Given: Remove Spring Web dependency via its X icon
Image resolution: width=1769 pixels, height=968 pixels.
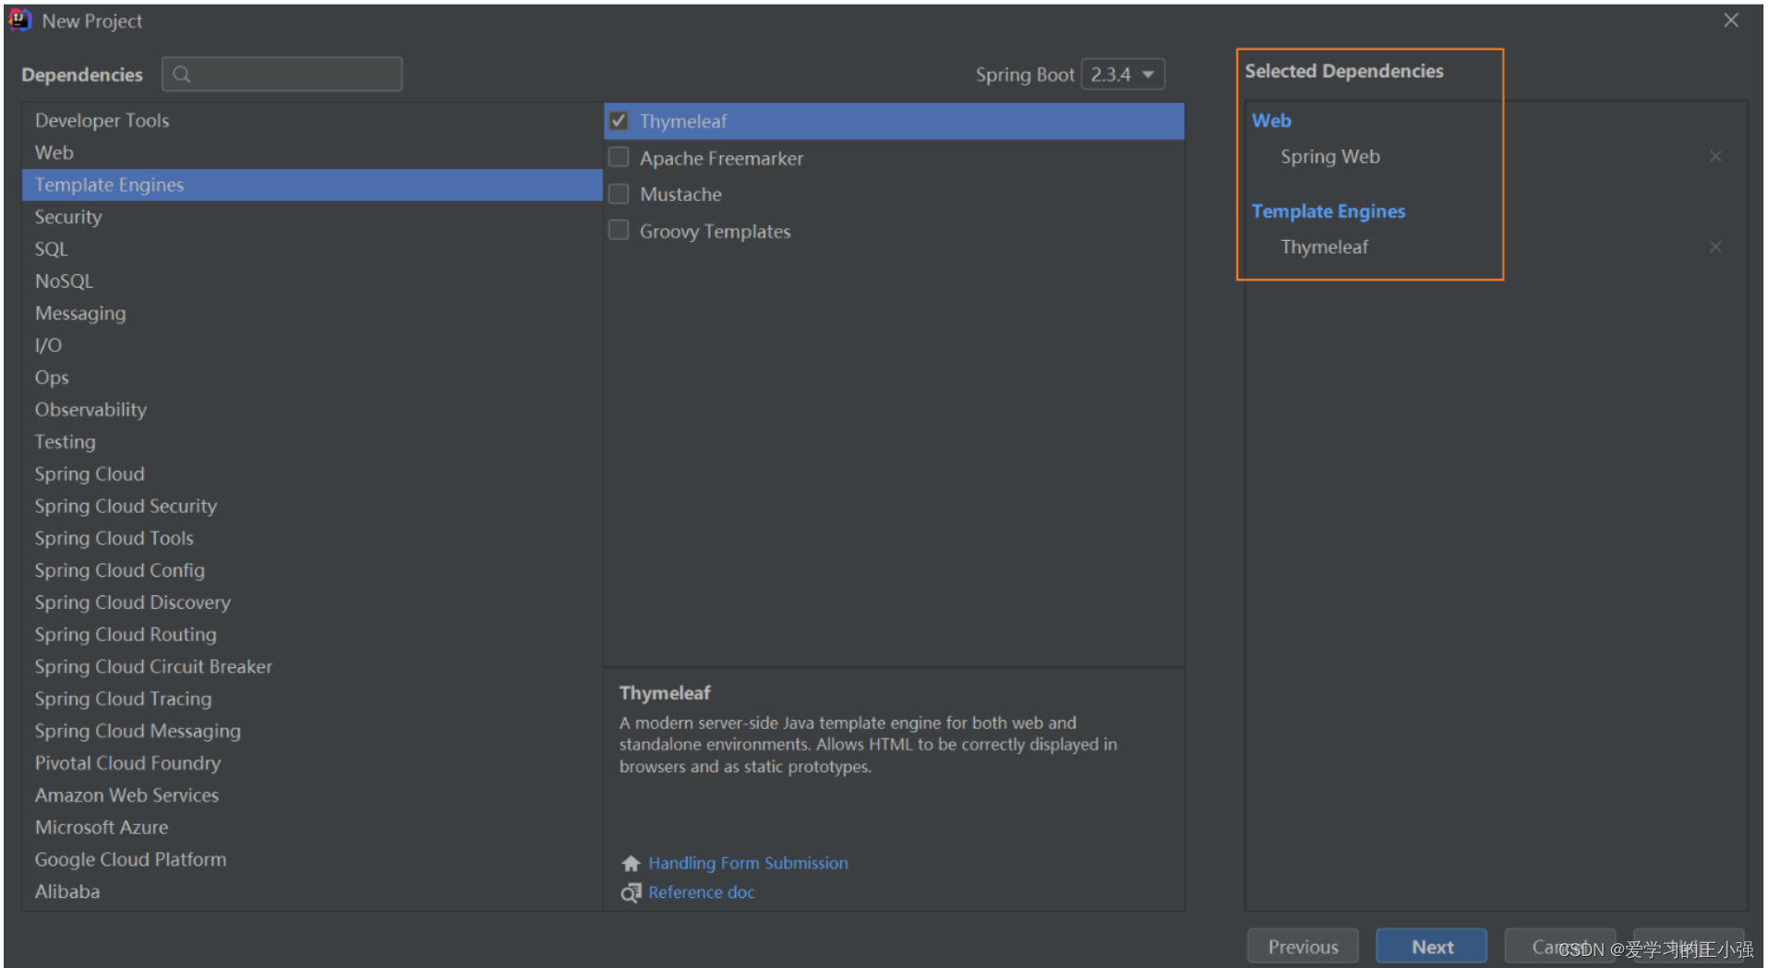Looking at the screenshot, I should pos(1715,157).
